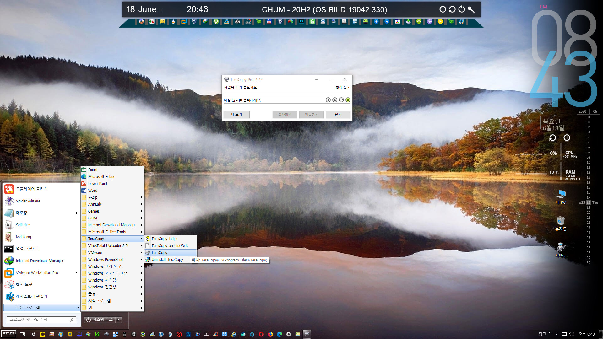Expand the AhnLab folder

pos(112,204)
